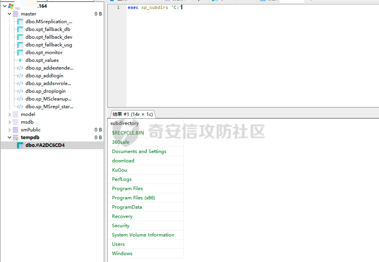Click the master database icon
379x262 pixels.
[15, 14]
